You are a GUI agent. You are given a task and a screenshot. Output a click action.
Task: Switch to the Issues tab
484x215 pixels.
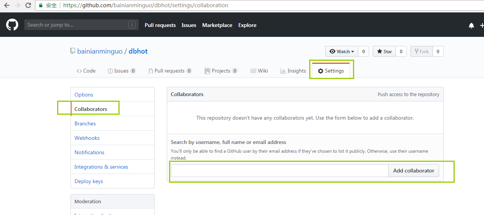121,71
